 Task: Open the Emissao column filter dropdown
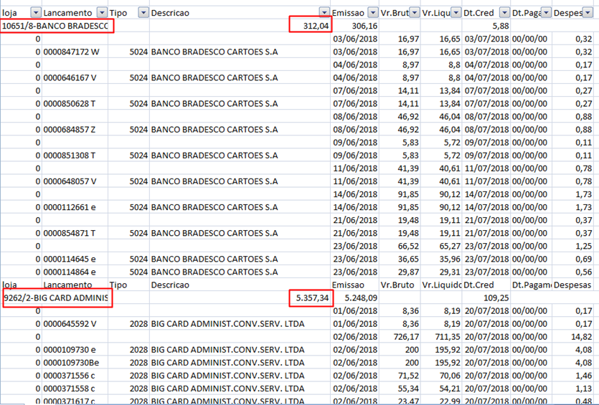click(373, 13)
